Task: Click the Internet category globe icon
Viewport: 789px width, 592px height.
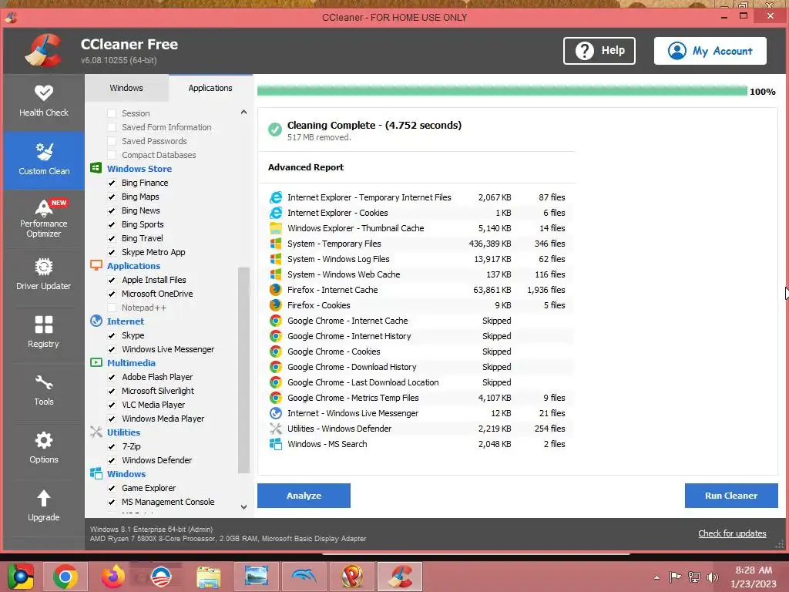Action: coord(96,321)
